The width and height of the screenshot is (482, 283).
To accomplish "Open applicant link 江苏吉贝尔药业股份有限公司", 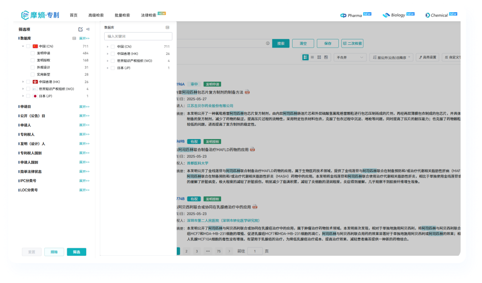I will coord(210,106).
